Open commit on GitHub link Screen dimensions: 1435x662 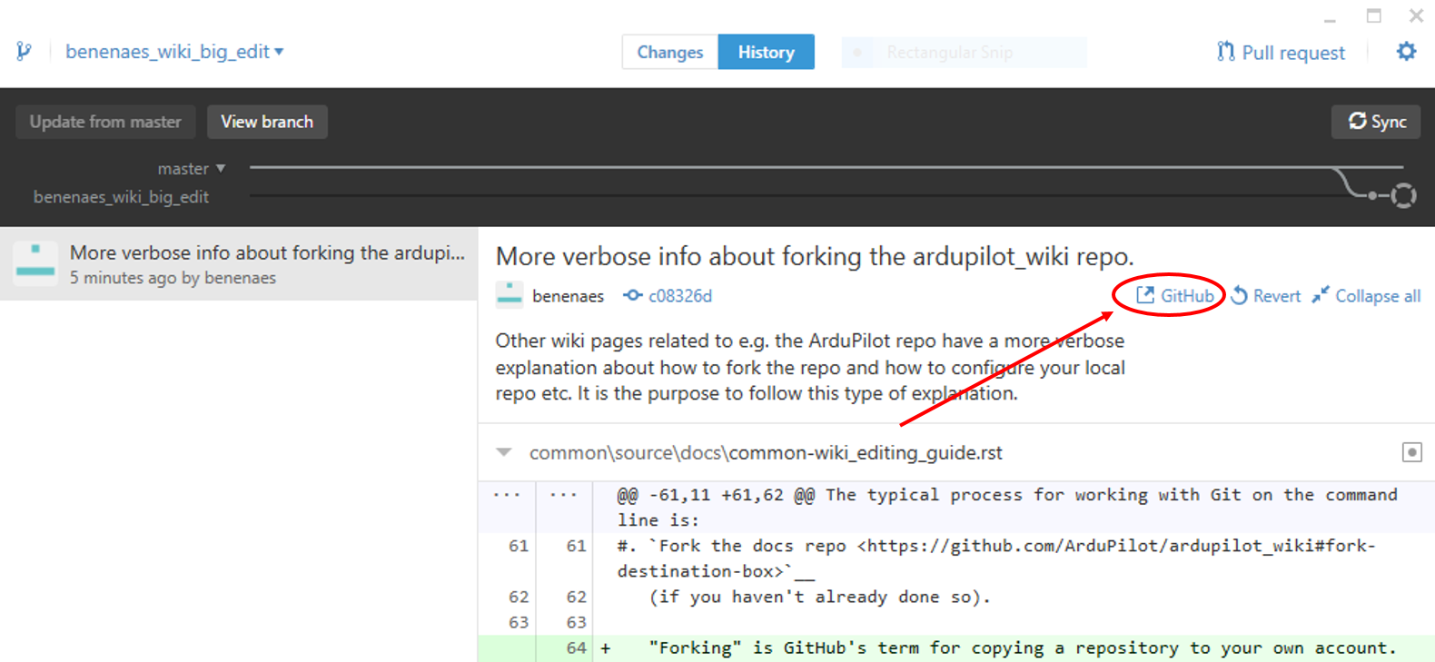pyautogui.click(x=1175, y=296)
